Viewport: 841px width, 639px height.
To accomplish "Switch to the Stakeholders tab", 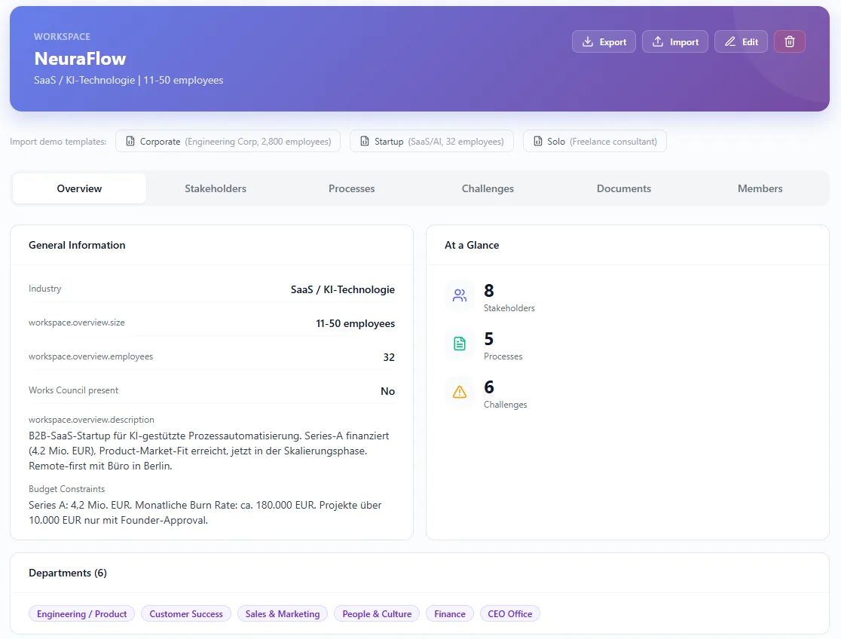I will [x=216, y=188].
